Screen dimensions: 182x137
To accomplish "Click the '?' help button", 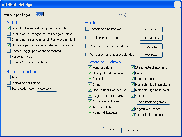I will (x=154, y=130).
